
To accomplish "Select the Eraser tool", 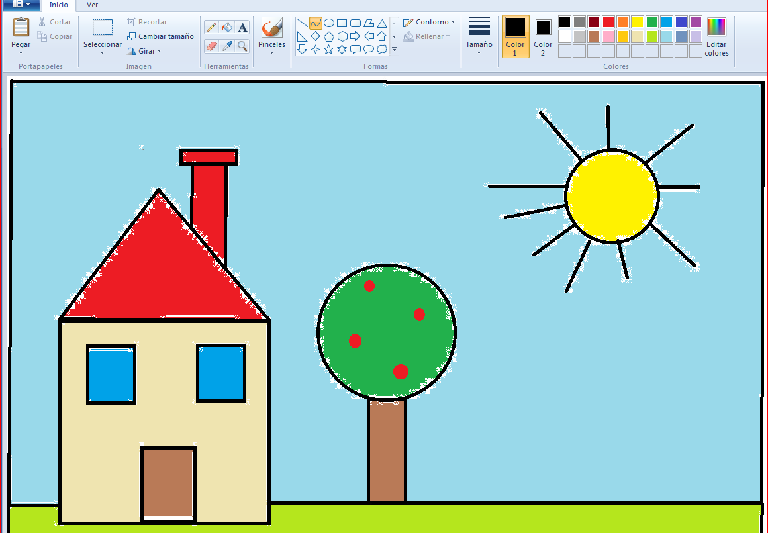I will click(211, 46).
